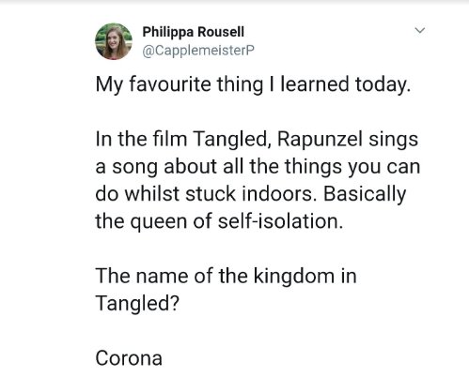Click the phrase "self-isolation."

pos(280,221)
